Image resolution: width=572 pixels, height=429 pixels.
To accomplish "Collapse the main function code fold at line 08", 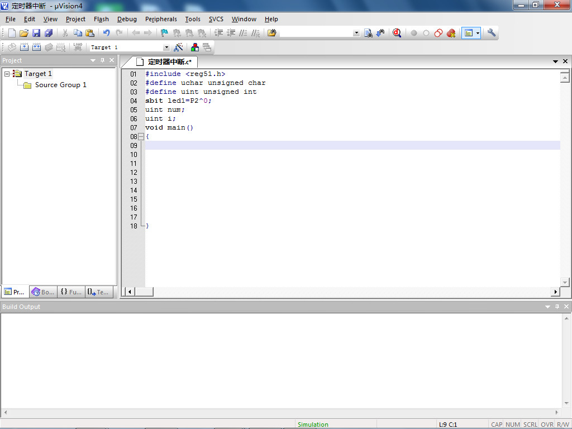I will coord(141,137).
